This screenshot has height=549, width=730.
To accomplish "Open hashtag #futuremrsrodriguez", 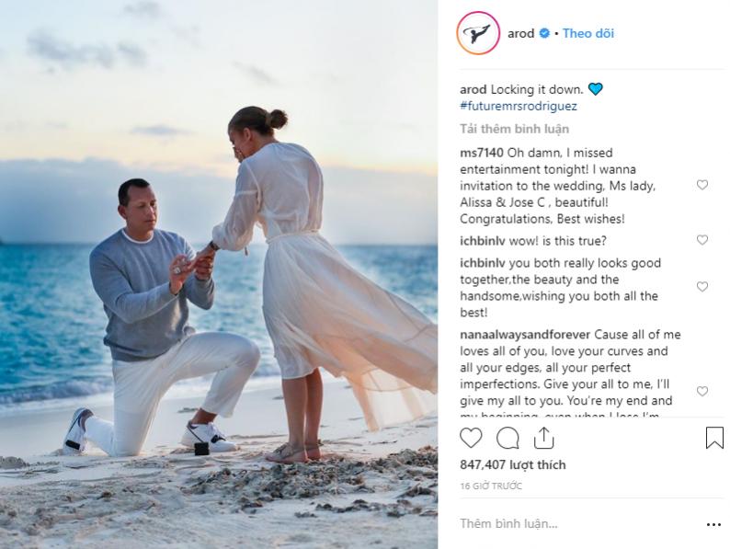I will pyautogui.click(x=519, y=106).
